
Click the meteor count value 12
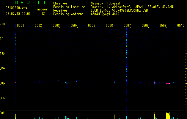(43, 14)
